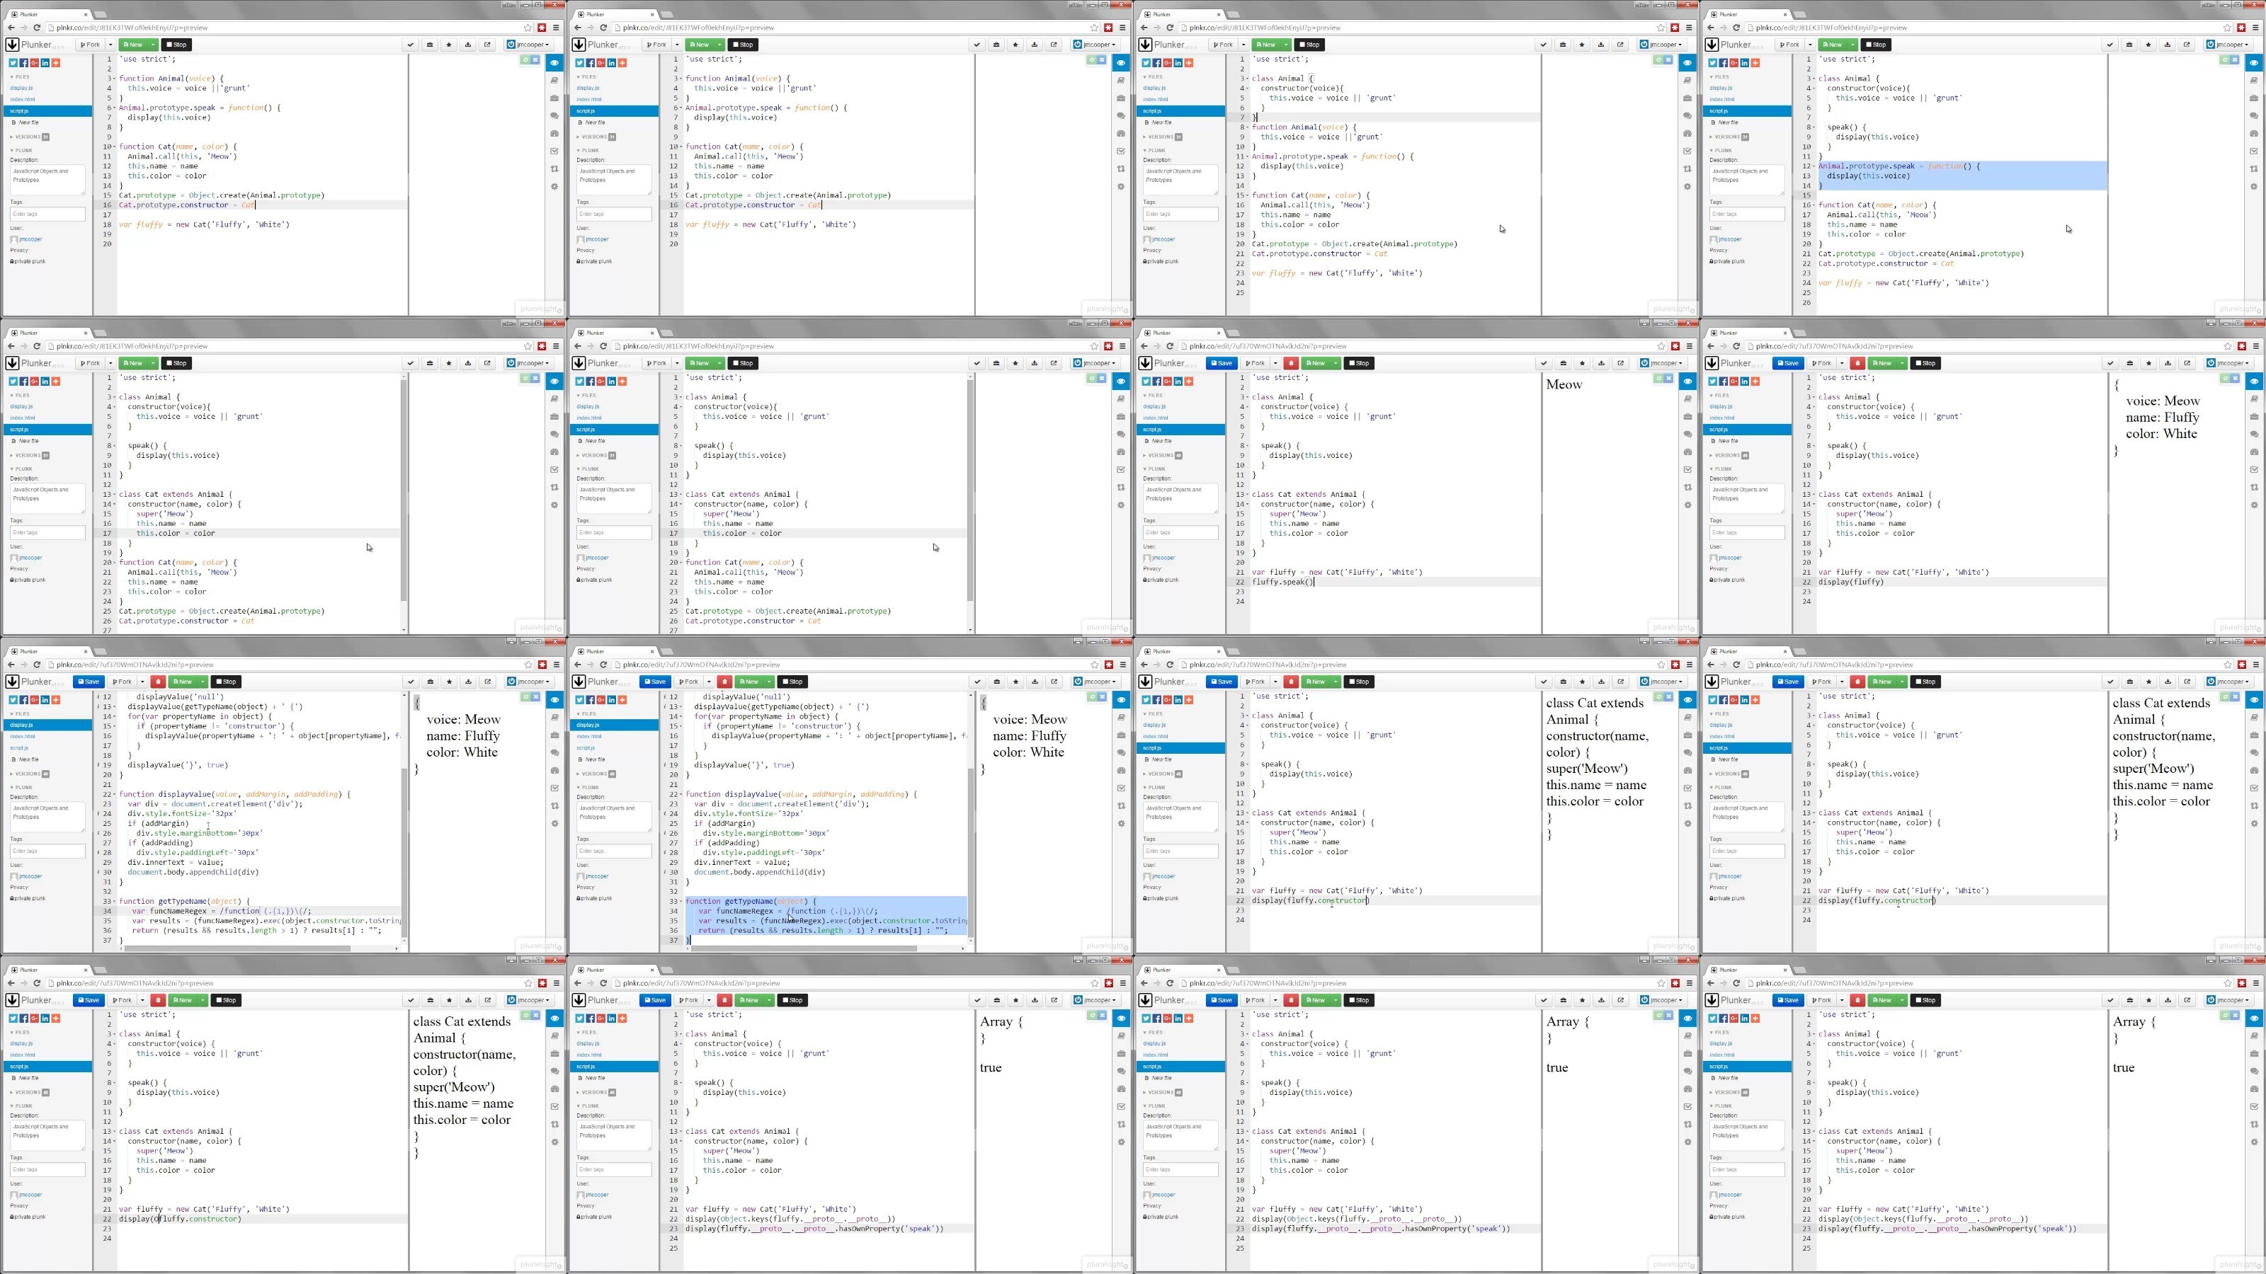Viewport: 2266px width, 1274px height.
Task: Open index.html in highlighted getTypeName frame
Action: (x=589, y=737)
